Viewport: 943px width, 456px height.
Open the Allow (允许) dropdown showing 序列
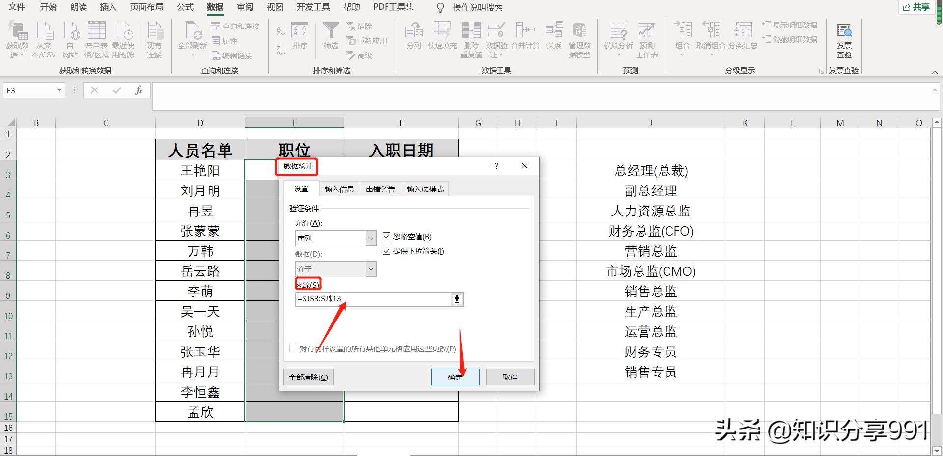[335, 238]
